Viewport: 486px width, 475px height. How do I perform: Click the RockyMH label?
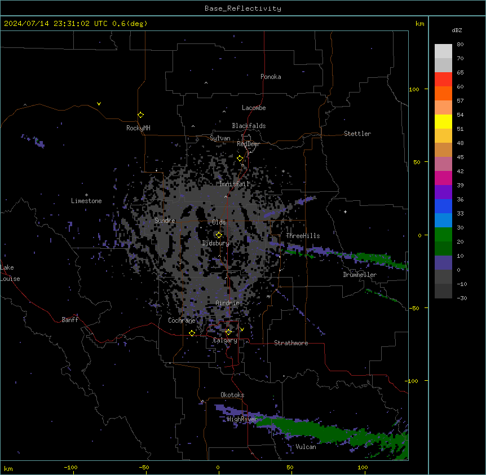click(x=138, y=128)
